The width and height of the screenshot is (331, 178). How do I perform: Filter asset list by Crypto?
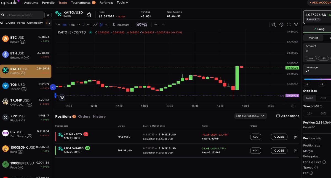pyautogui.click(x=10, y=23)
